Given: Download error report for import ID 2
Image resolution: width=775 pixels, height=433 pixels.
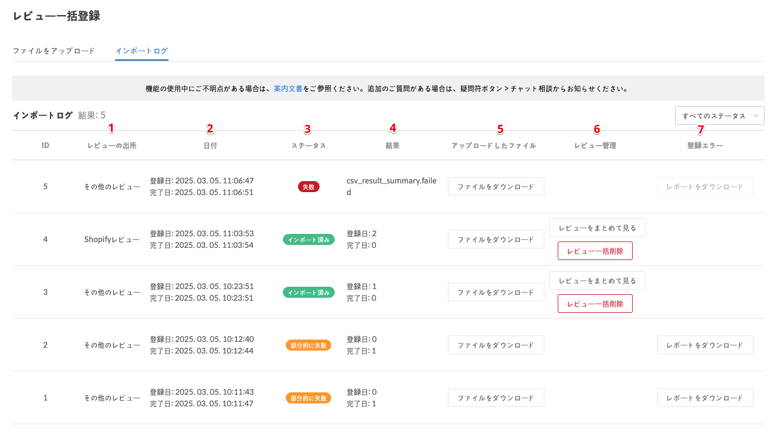Looking at the screenshot, I should click(705, 345).
